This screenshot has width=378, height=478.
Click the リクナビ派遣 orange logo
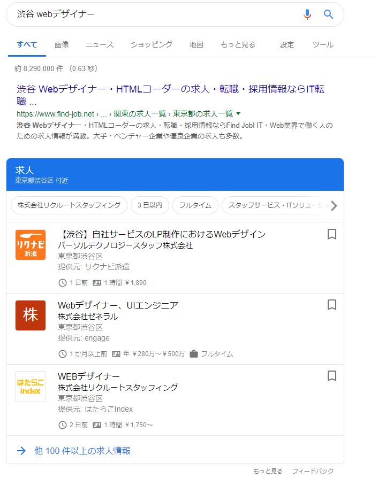click(x=31, y=245)
